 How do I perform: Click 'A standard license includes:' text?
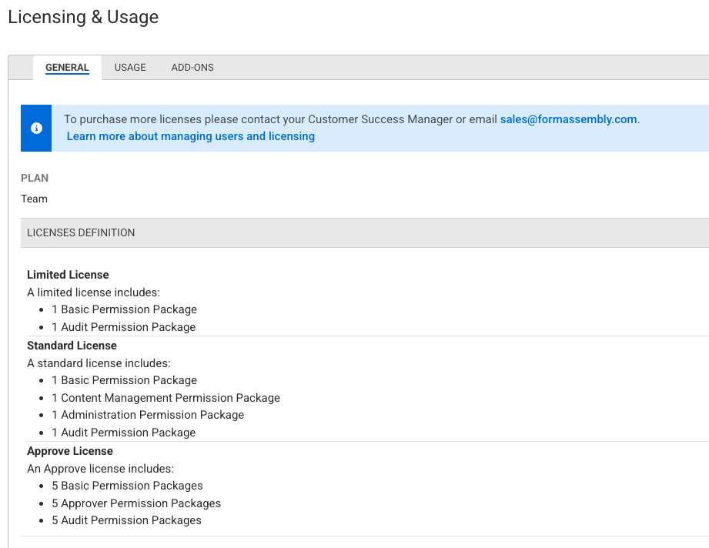pyautogui.click(x=99, y=363)
